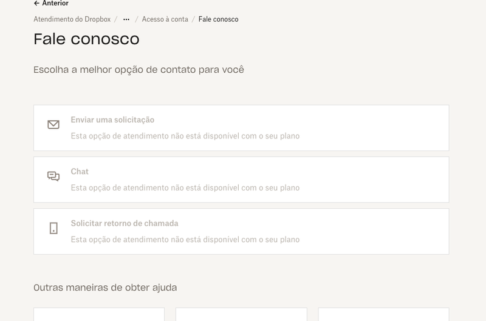Click the envelope icon for request submission
The image size is (486, 321).
pos(53,124)
